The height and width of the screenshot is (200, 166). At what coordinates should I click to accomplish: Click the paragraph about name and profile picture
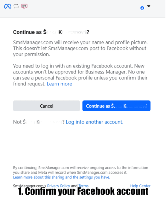[80, 49]
